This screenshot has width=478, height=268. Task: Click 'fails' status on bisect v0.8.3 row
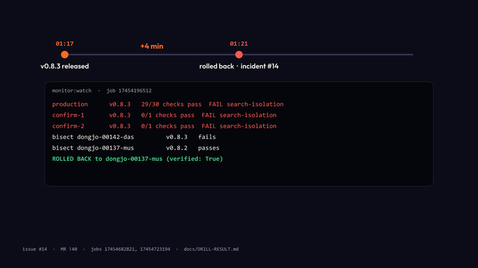click(207, 137)
